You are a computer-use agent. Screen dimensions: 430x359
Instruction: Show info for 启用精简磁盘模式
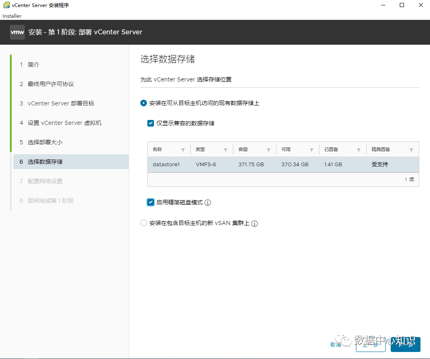pos(208,203)
